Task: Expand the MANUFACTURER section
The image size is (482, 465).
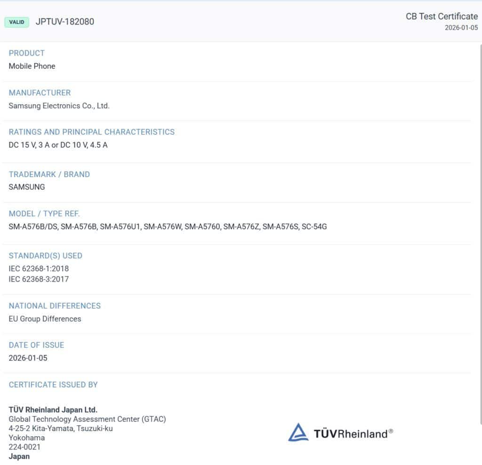Action: 40,93
